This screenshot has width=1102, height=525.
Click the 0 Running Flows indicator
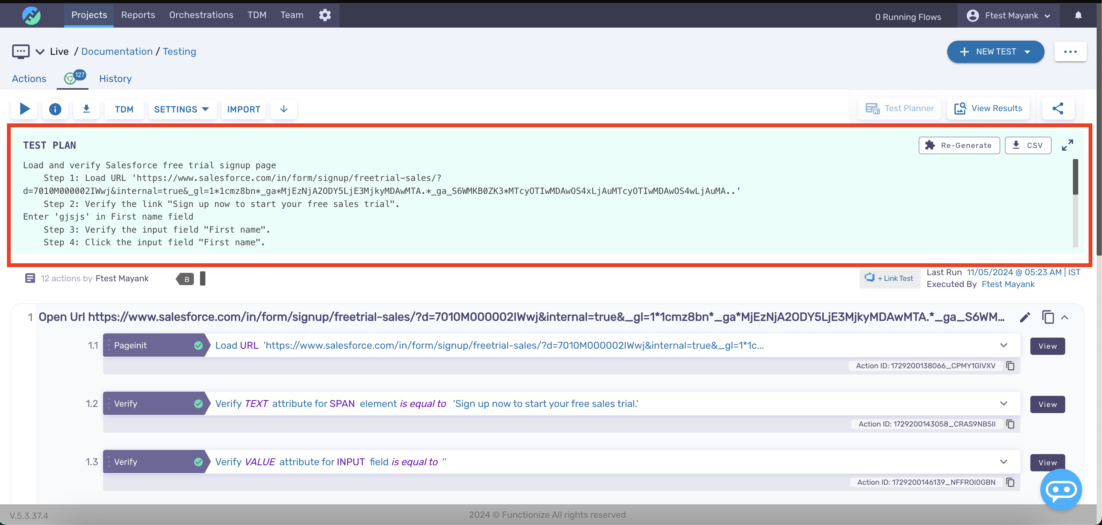pyautogui.click(x=908, y=17)
